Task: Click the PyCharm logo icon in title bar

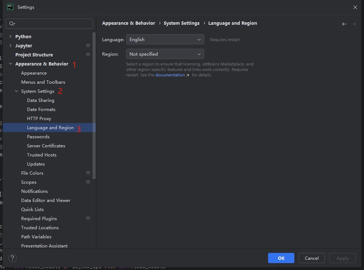Action: tap(10, 7)
